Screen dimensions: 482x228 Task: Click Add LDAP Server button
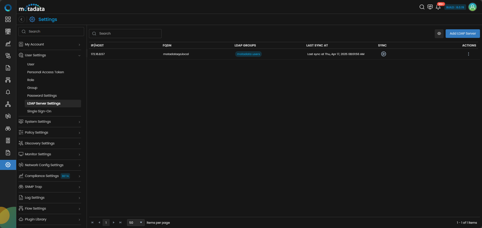[x=463, y=34]
